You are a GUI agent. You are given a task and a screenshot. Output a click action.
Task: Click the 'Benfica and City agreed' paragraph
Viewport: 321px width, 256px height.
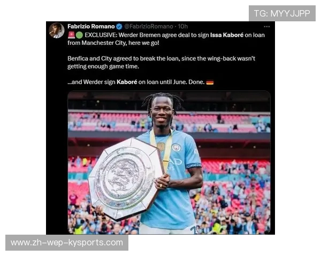click(162, 62)
